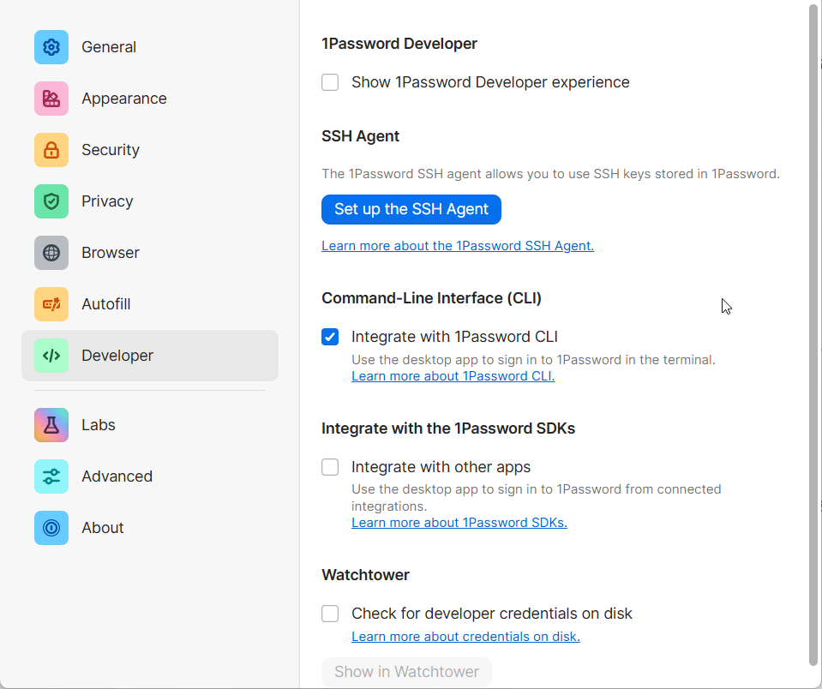The height and width of the screenshot is (689, 822).
Task: Open the General settings section
Action: (x=150, y=47)
